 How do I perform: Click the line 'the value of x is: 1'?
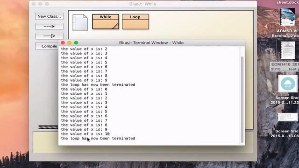[x=84, y=93]
